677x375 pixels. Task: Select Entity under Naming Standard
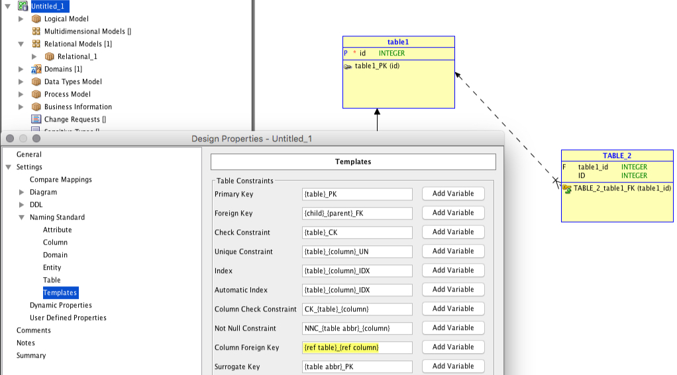pyautogui.click(x=52, y=267)
